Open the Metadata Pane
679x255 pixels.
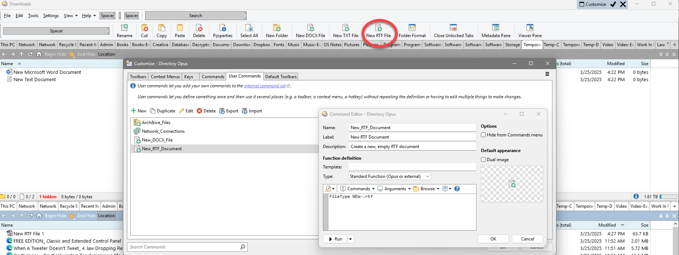495,28
